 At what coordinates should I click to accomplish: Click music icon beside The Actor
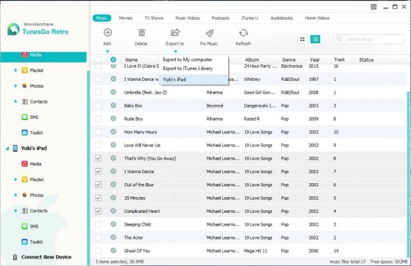(x=113, y=237)
